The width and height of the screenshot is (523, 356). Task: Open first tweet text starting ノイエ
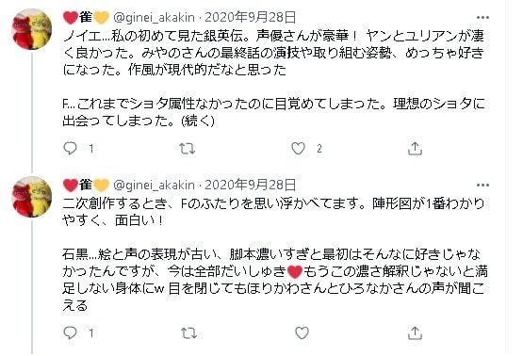pyautogui.click(x=273, y=78)
